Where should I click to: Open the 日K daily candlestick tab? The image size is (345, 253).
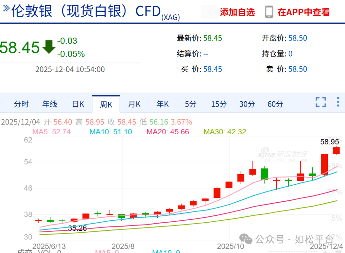78,104
